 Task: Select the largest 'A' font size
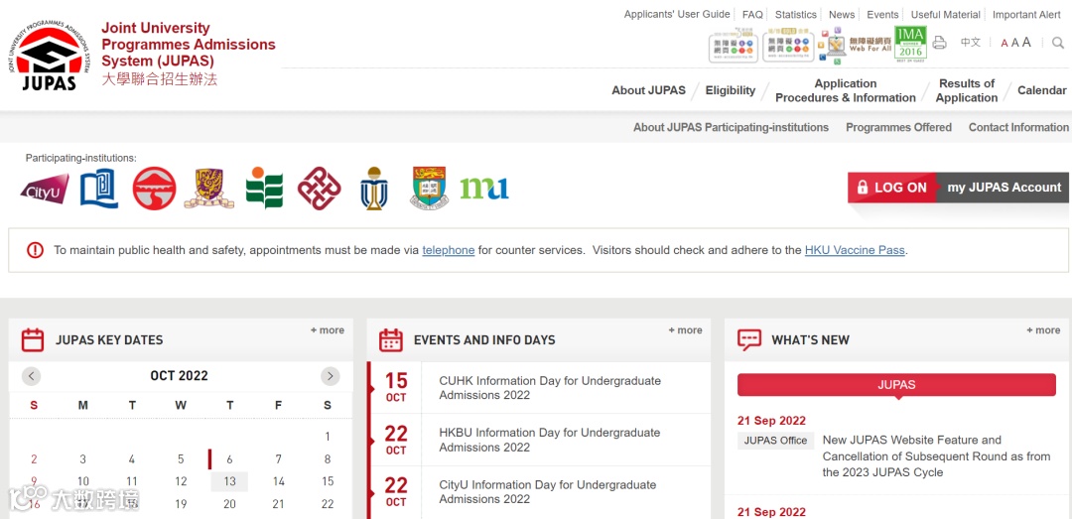pyautogui.click(x=1026, y=43)
